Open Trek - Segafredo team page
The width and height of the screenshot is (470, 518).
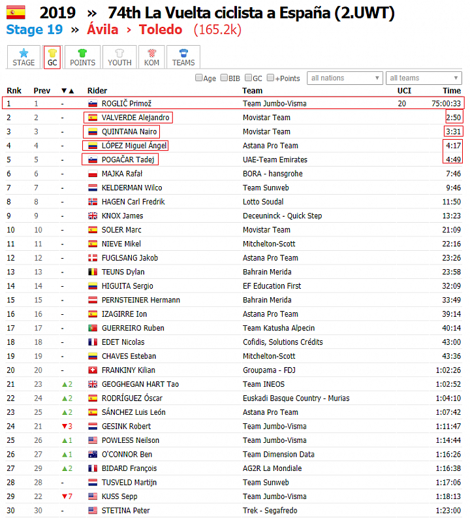(x=270, y=510)
